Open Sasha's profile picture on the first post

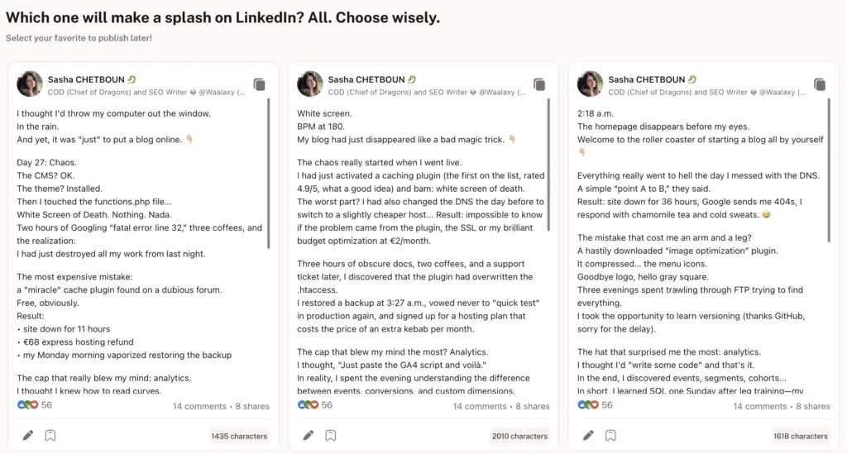tap(30, 84)
